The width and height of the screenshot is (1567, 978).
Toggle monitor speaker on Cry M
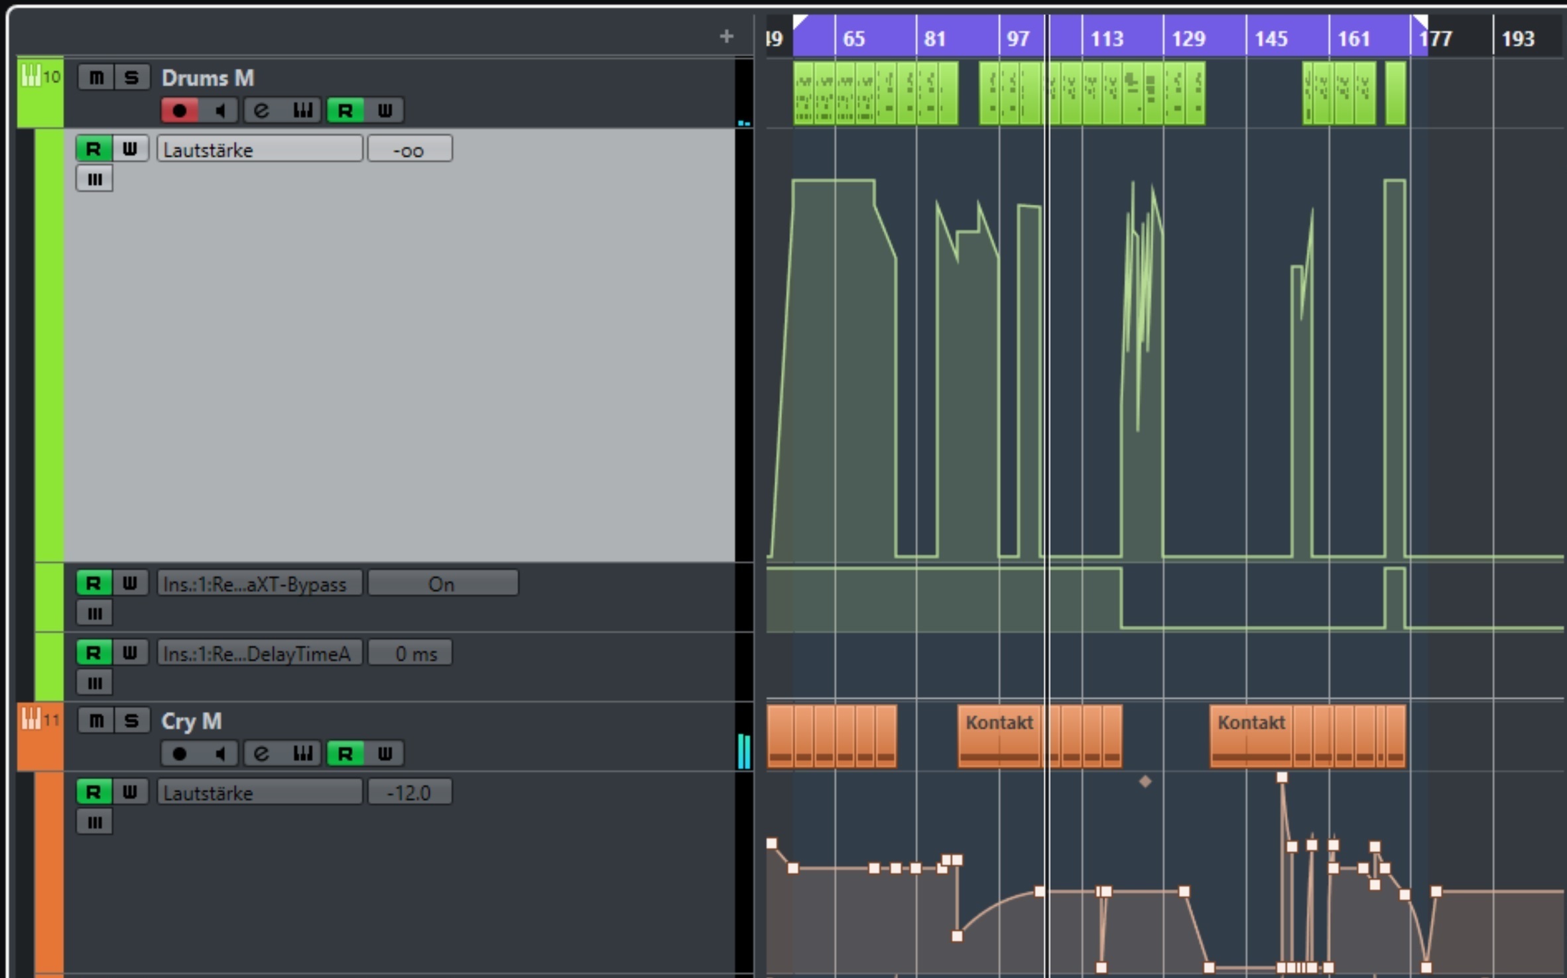tap(219, 753)
